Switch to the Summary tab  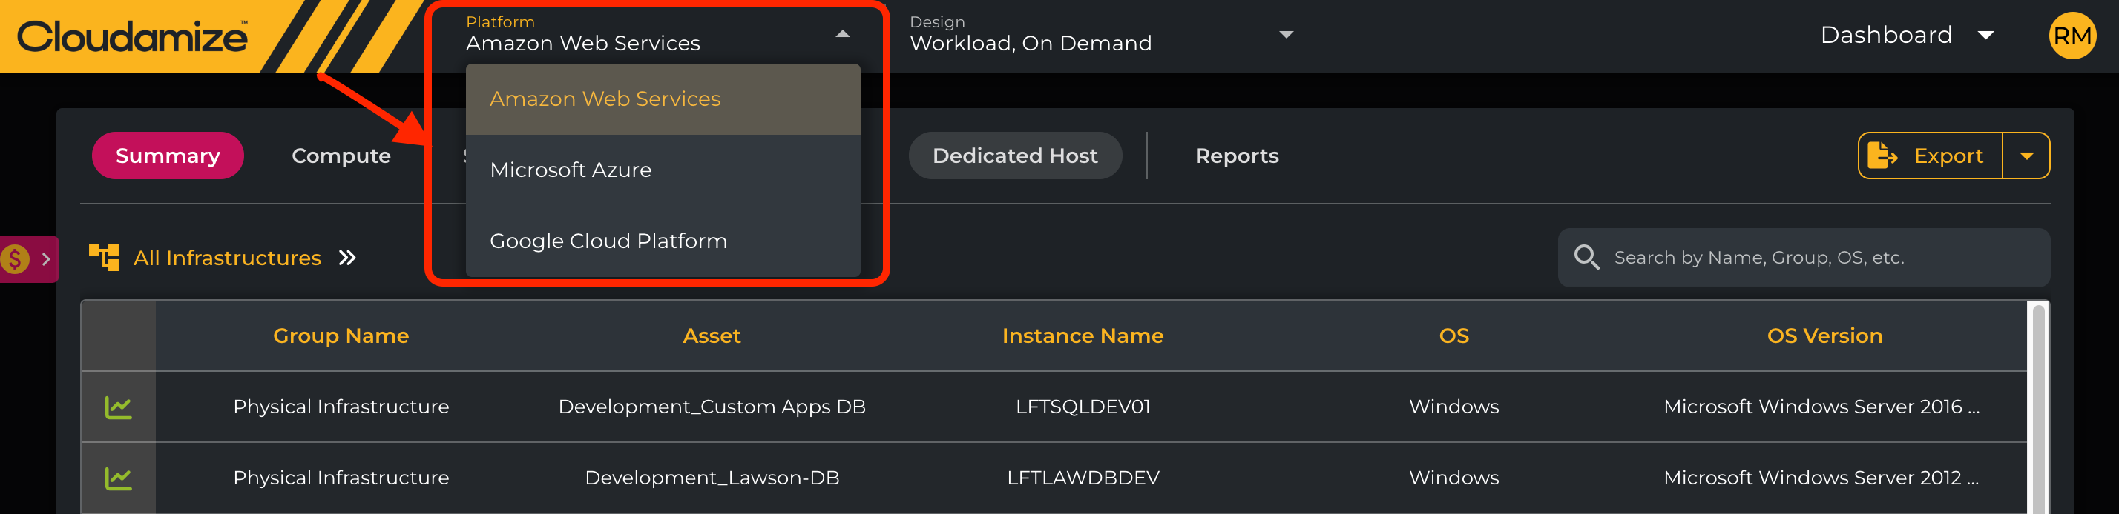coord(168,156)
